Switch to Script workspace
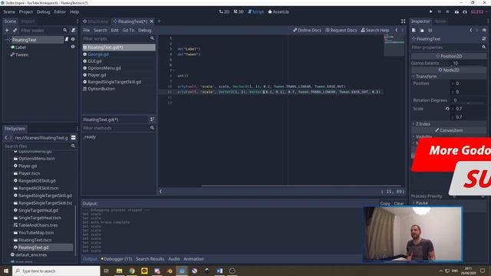The width and height of the screenshot is (491, 276). (x=255, y=11)
